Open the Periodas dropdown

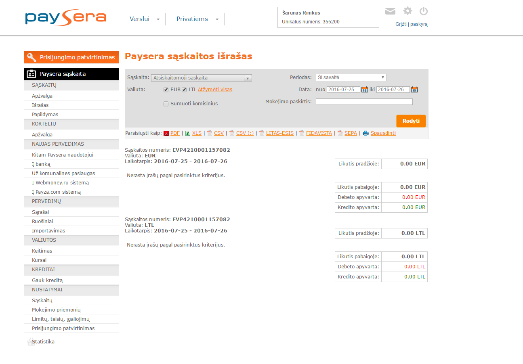351,77
